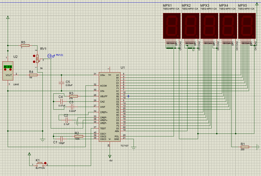Click the POL pin label on U1
The height and width of the screenshot is (176, 261).
point(117,136)
